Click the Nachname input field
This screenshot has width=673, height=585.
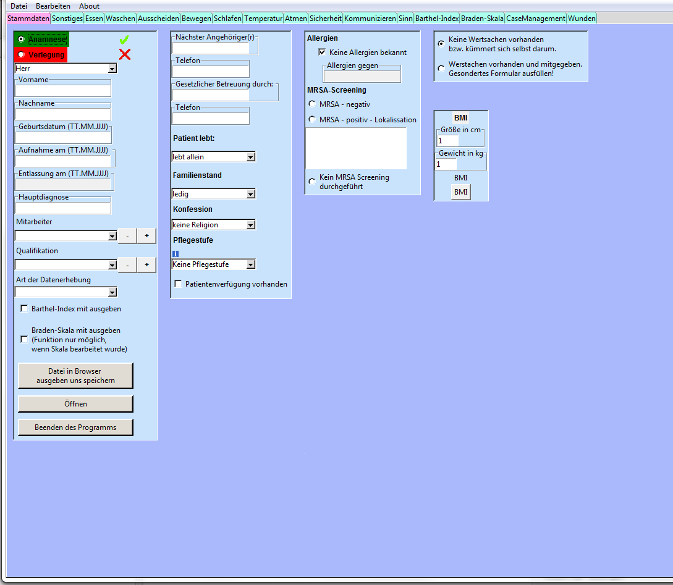(63, 114)
